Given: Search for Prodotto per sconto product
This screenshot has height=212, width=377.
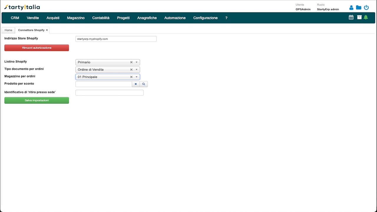Looking at the screenshot, I should 144,84.
